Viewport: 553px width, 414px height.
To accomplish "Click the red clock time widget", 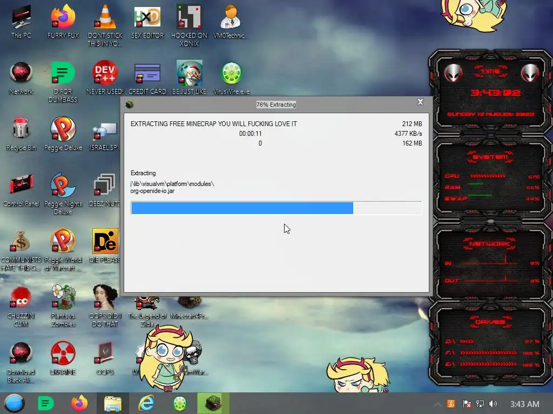I will click(495, 93).
